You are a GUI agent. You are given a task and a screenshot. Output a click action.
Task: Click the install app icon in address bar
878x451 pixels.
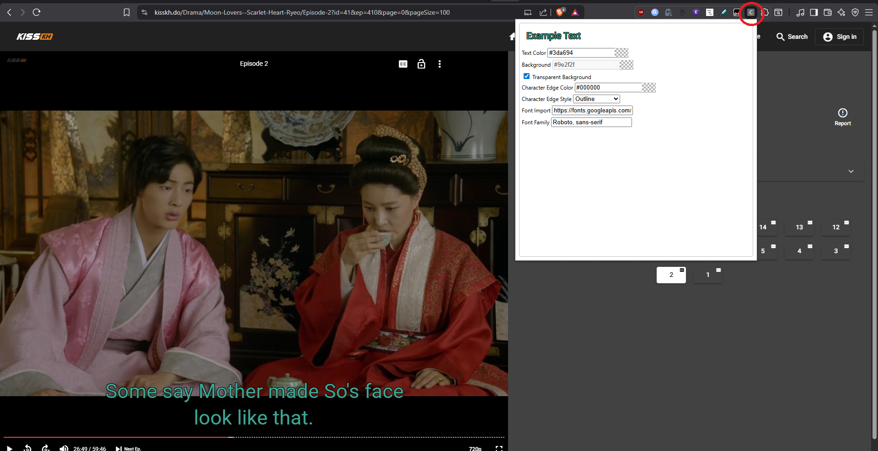click(x=528, y=12)
